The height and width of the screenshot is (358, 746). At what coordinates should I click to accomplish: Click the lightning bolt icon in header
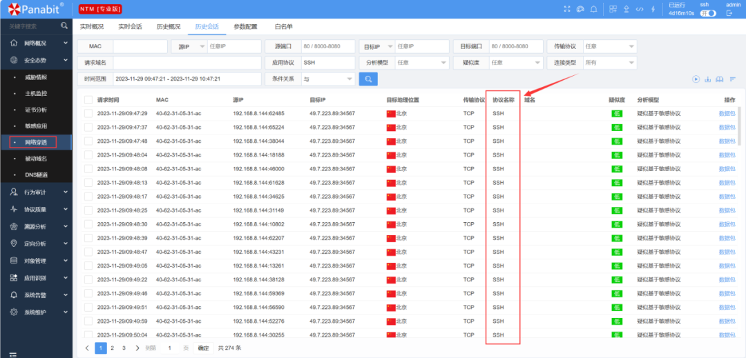coord(653,9)
